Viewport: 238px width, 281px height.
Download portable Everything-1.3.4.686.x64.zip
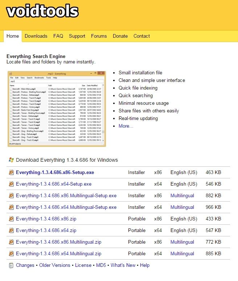coord(46,231)
